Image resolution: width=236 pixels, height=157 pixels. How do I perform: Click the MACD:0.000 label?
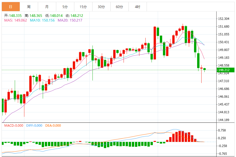click(14, 126)
